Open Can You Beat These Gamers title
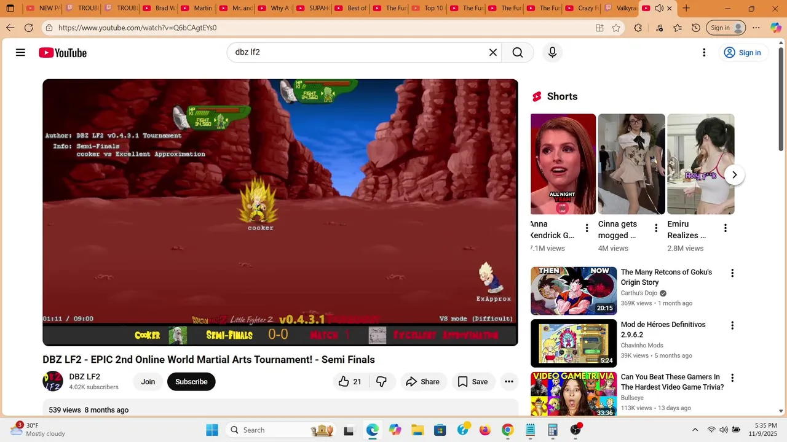787x442 pixels. point(672,382)
